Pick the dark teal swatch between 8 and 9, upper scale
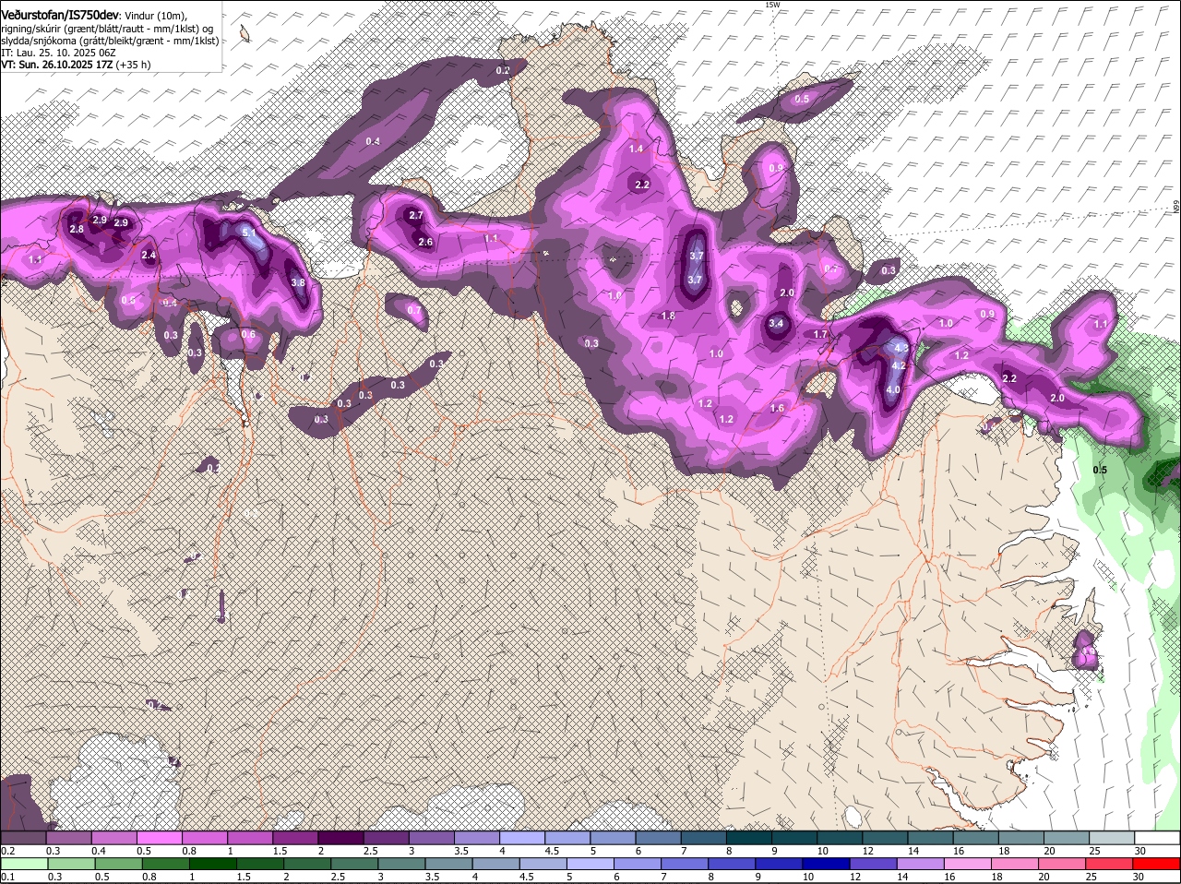Screen dimensions: 1181x884 751,838
